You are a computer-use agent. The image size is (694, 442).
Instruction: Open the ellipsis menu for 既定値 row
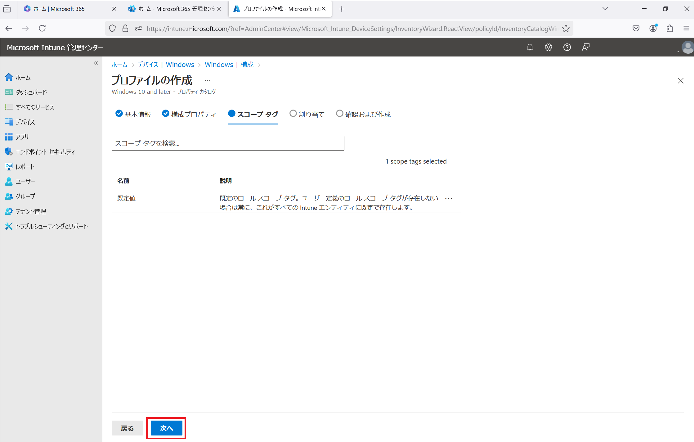click(x=448, y=199)
